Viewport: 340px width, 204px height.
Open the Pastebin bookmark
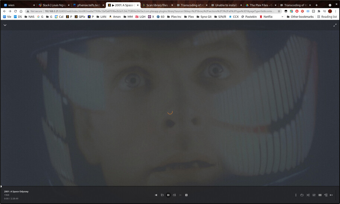249,16
